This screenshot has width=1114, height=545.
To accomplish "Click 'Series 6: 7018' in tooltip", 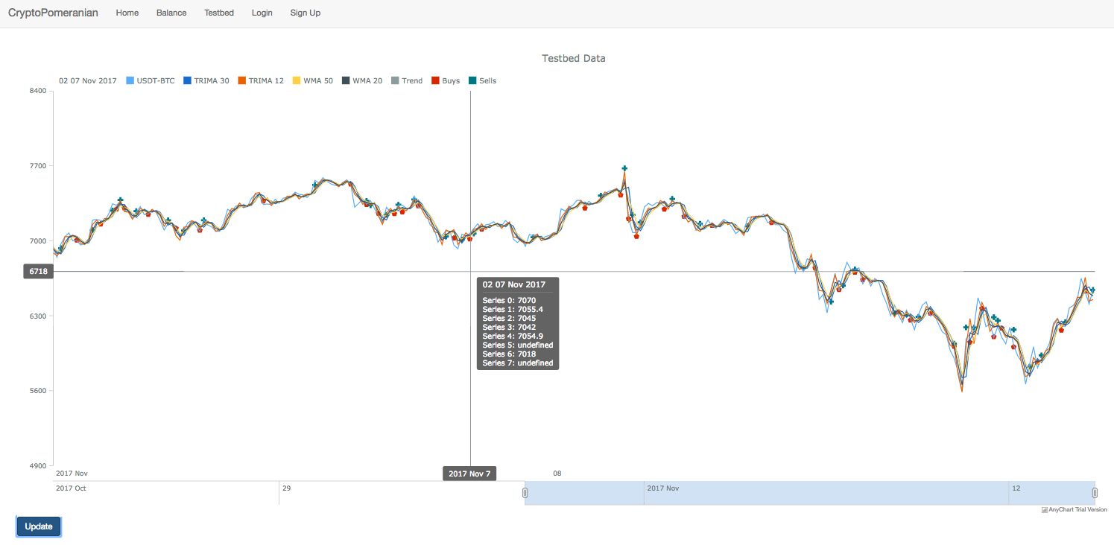I will point(509,354).
